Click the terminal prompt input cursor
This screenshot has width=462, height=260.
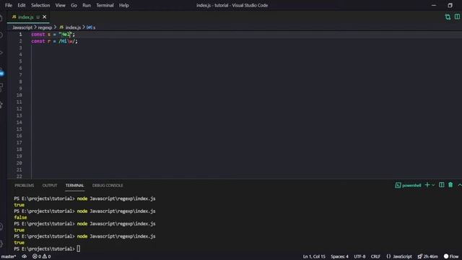point(79,248)
